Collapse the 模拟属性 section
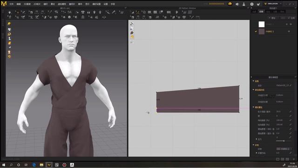 (x=253, y=107)
